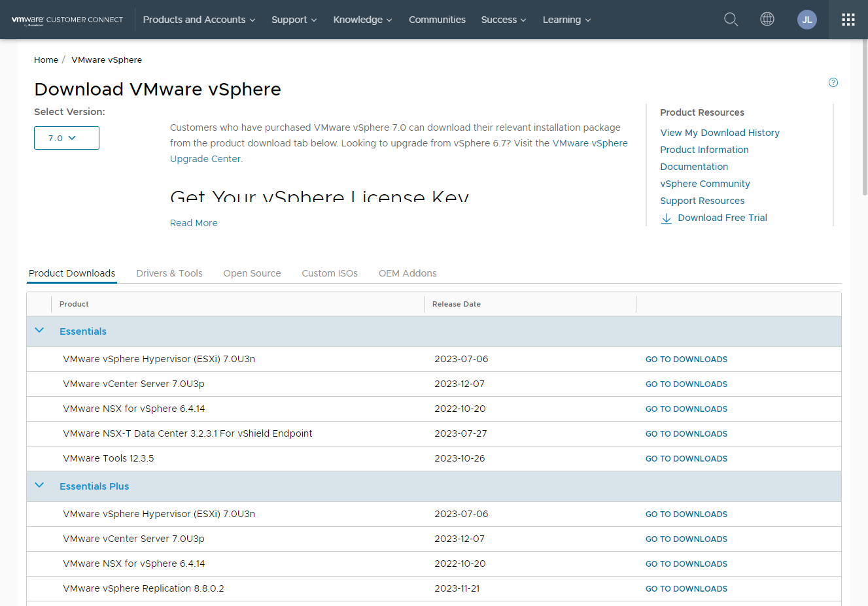Click the Product column header
The height and width of the screenshot is (606, 868).
pos(74,304)
